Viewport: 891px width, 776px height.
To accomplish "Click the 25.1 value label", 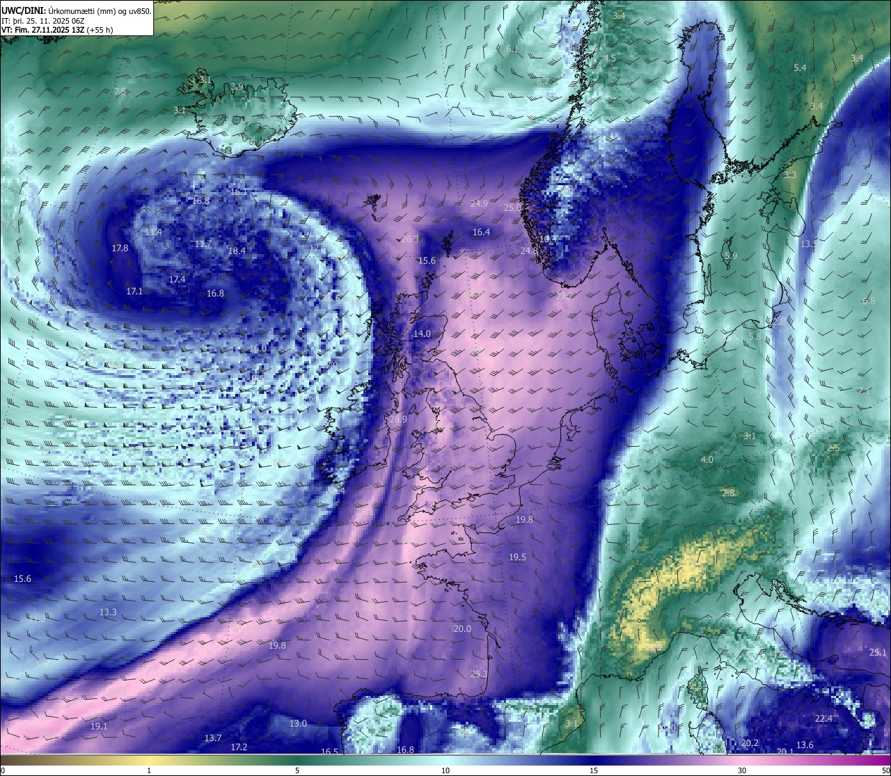I will point(878,653).
